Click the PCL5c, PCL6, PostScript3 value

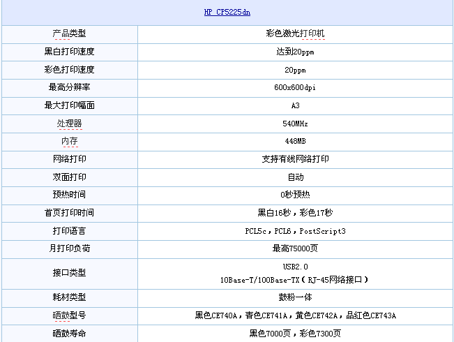295,231
